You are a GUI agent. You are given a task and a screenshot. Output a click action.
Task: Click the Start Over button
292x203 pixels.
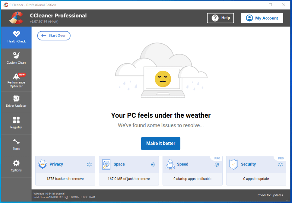[54, 36]
